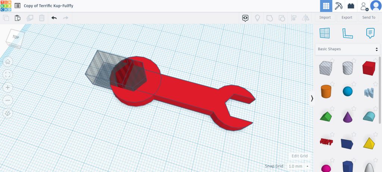Collapse the shapes panel with the chevron

[x=312, y=98]
